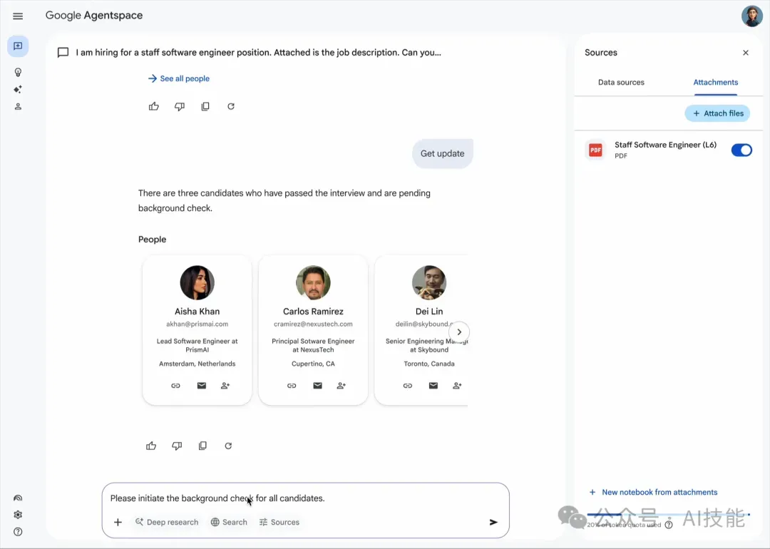
Task: Click the chat icon beside conversation title
Action: click(x=63, y=53)
